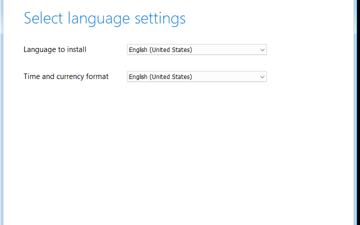Expand the Time and currency format dropdown arrow

tap(262, 77)
